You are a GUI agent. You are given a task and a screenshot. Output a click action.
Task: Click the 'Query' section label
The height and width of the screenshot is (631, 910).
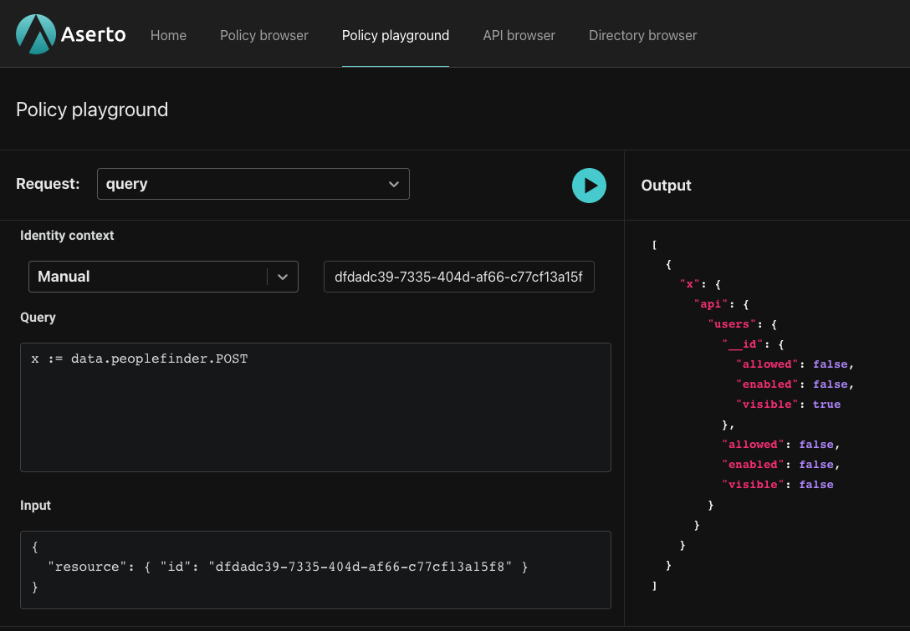coord(38,318)
